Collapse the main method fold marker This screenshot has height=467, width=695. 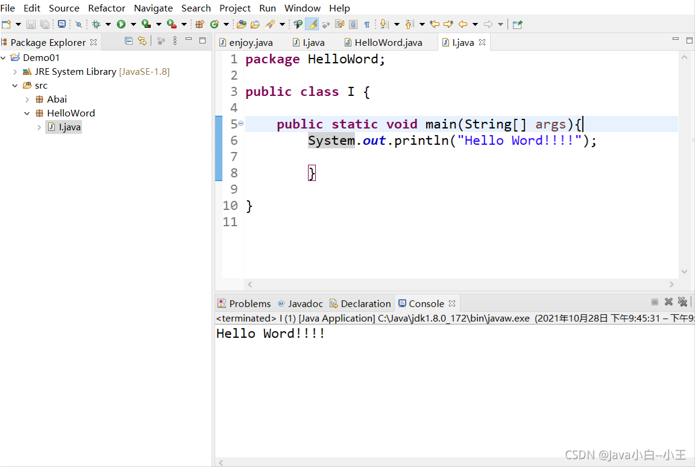pos(241,124)
